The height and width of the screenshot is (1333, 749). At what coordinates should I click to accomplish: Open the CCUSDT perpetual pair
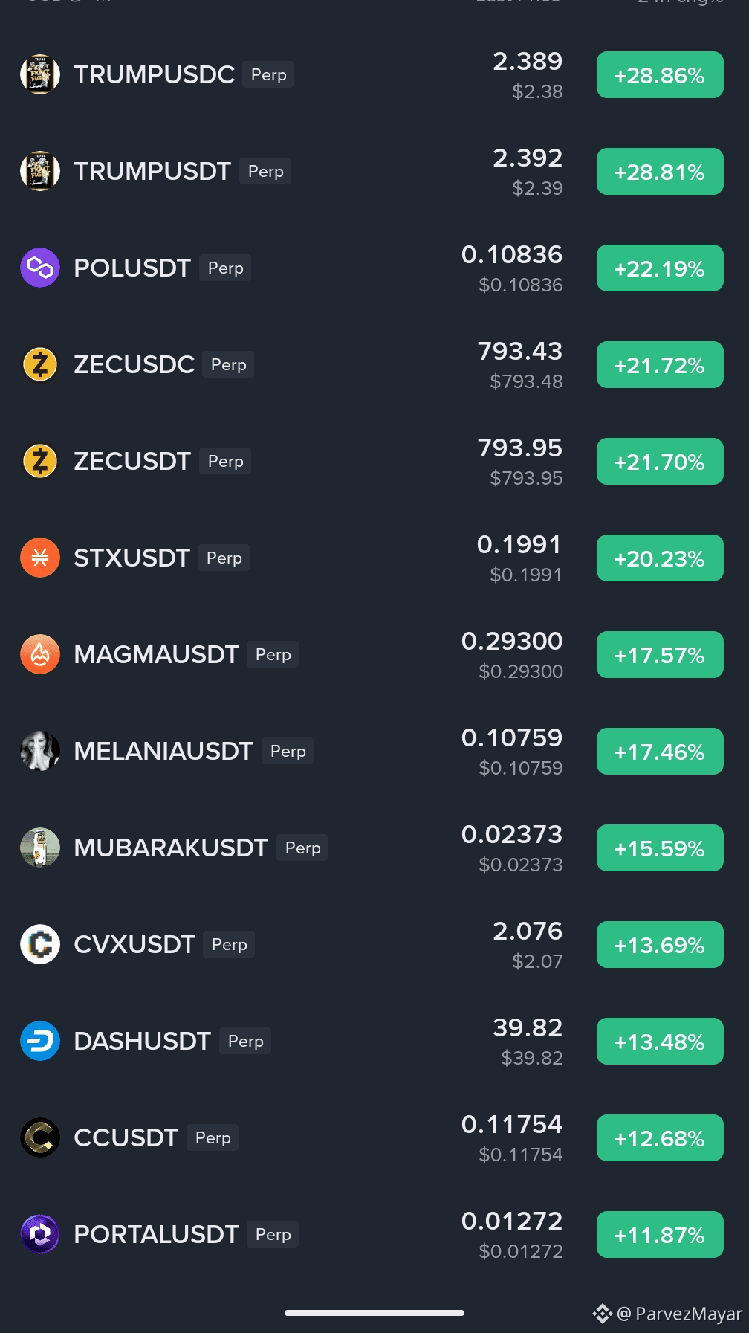[374, 1137]
